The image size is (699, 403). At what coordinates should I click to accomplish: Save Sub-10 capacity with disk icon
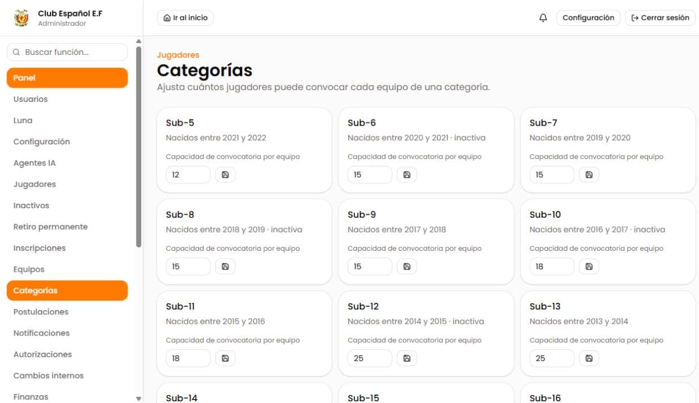(x=589, y=267)
